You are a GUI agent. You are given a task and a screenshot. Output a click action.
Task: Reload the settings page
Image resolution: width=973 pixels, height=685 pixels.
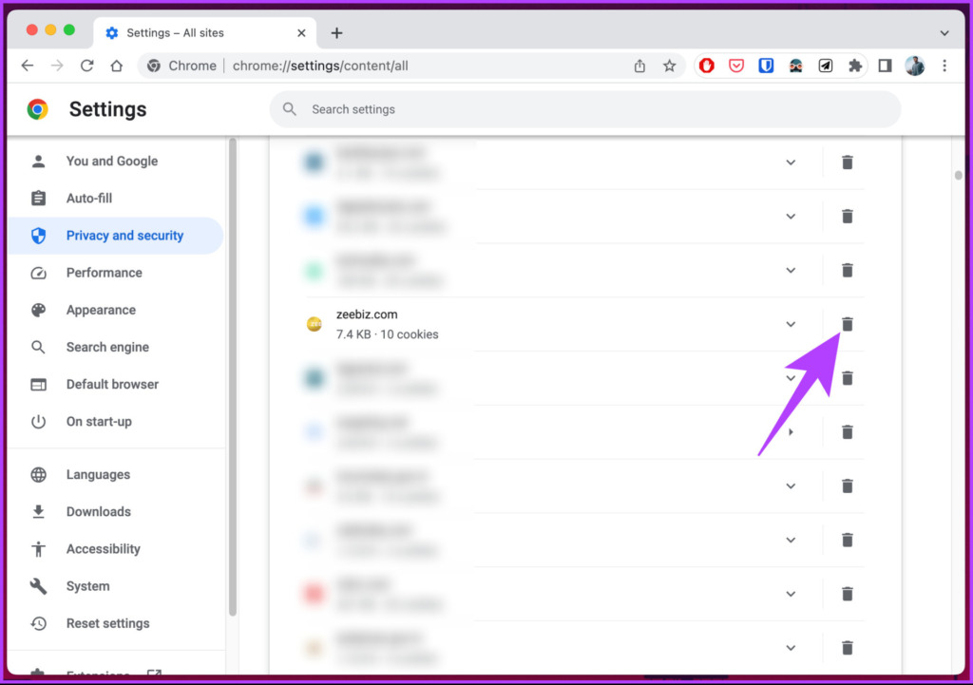pyautogui.click(x=86, y=66)
